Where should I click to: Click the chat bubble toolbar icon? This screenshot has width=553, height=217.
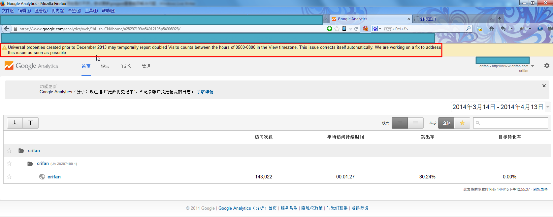point(550,29)
